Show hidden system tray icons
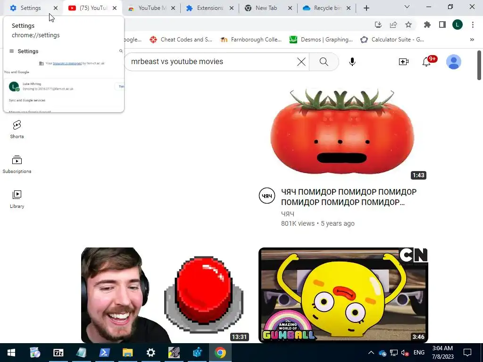 coord(371,353)
